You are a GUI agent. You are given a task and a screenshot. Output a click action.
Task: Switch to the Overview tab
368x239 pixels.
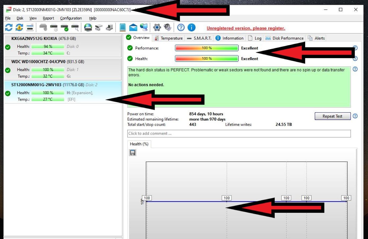click(138, 38)
